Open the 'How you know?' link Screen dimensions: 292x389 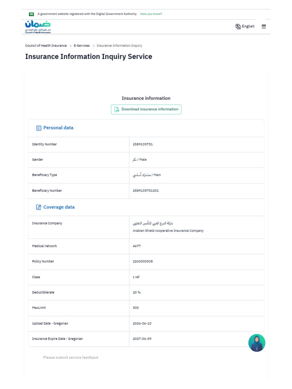click(151, 14)
